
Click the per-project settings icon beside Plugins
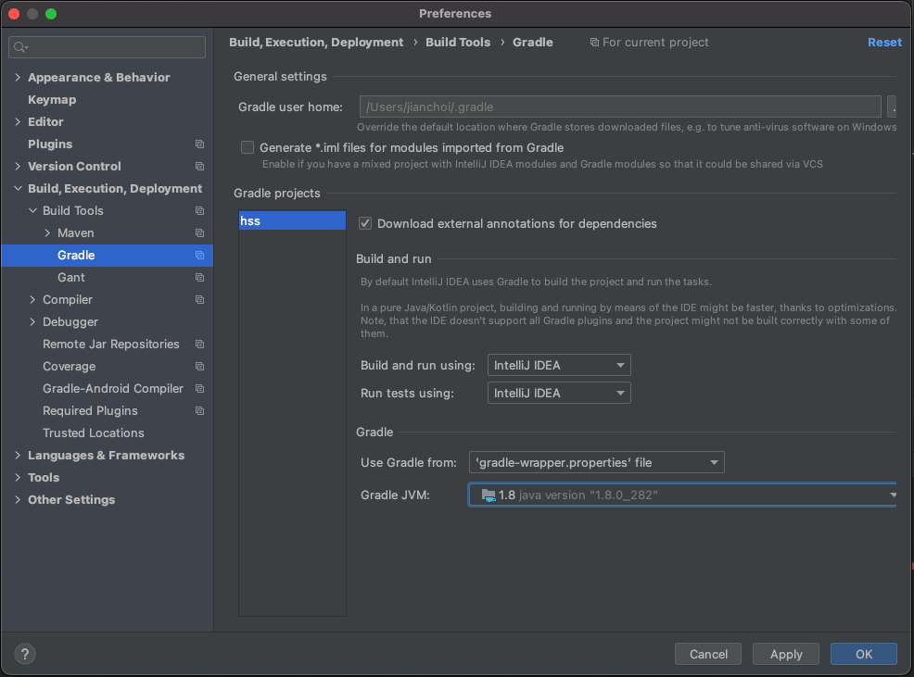199,144
